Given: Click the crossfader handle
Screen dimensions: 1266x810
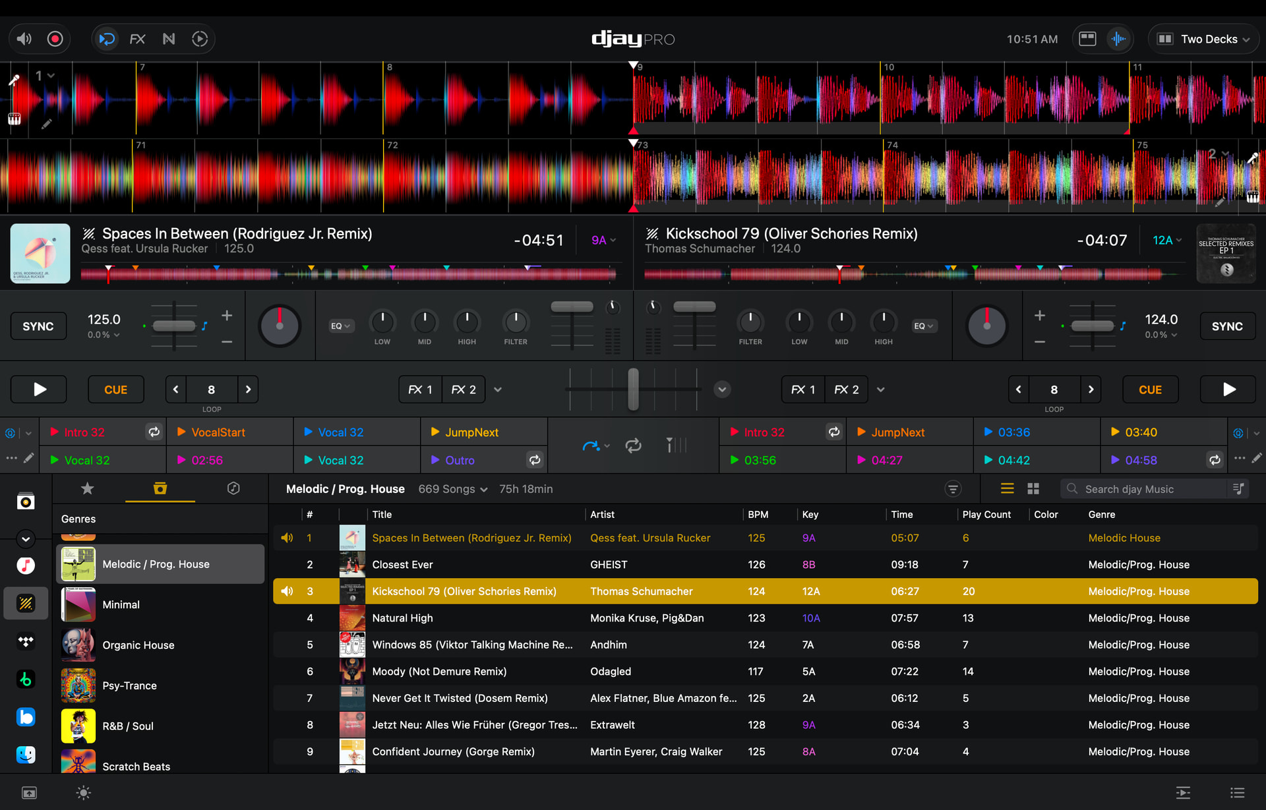Looking at the screenshot, I should [633, 390].
